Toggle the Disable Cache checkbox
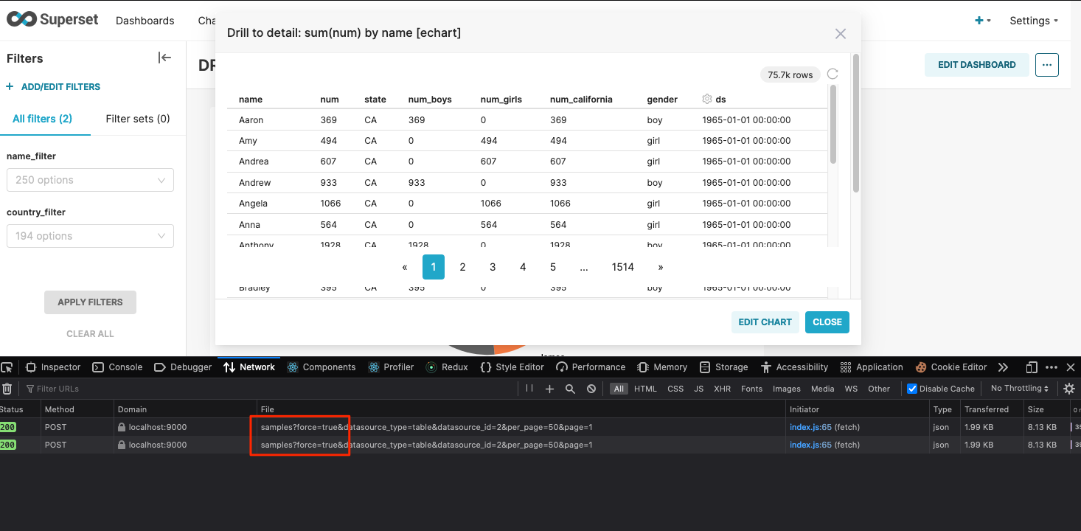Image resolution: width=1081 pixels, height=531 pixels. (x=912, y=389)
